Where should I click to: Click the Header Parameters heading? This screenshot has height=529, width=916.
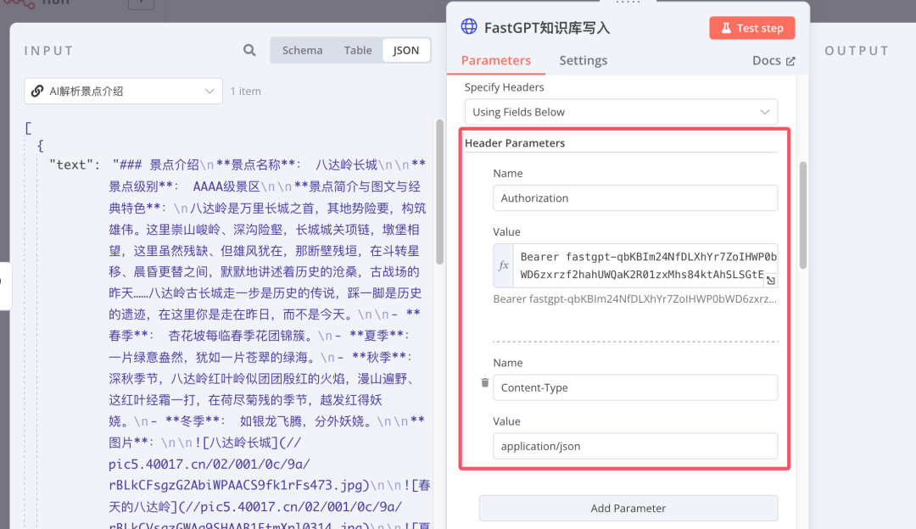515,143
